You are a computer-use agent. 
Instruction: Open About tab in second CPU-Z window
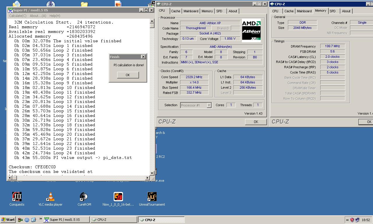346,11
